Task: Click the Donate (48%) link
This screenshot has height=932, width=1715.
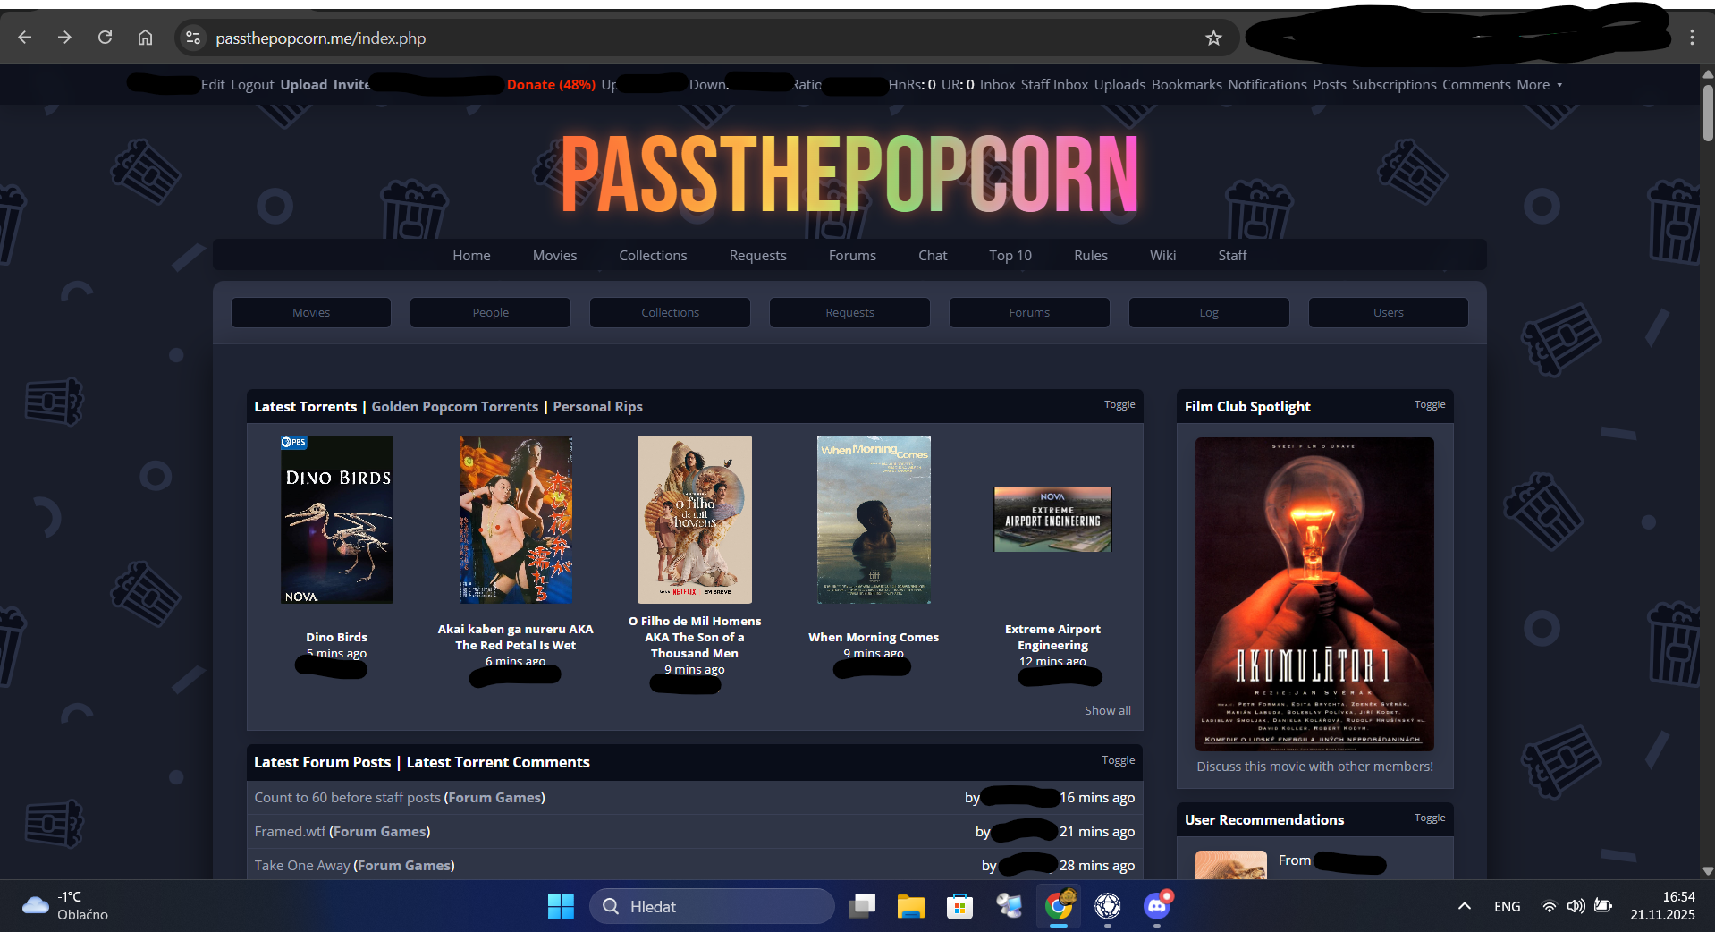Action: click(551, 85)
